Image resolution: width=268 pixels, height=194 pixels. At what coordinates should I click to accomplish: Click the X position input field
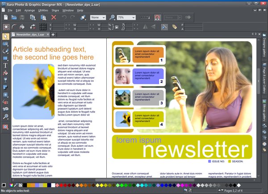pos(59,25)
